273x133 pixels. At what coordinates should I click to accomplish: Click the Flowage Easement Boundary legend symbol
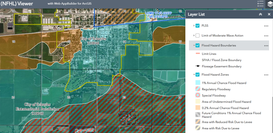[198, 66]
